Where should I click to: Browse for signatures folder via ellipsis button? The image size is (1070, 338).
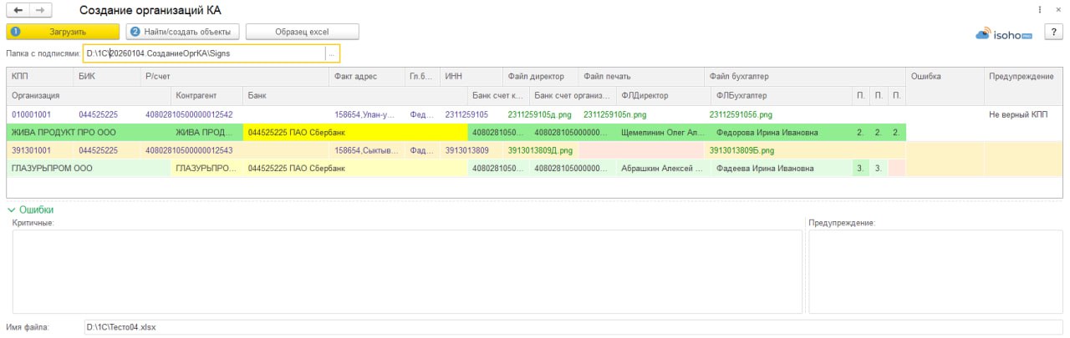pyautogui.click(x=332, y=53)
